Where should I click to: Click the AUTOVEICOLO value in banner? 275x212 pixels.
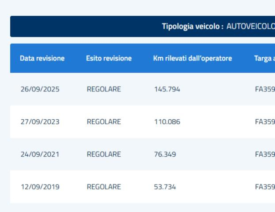(x=251, y=26)
